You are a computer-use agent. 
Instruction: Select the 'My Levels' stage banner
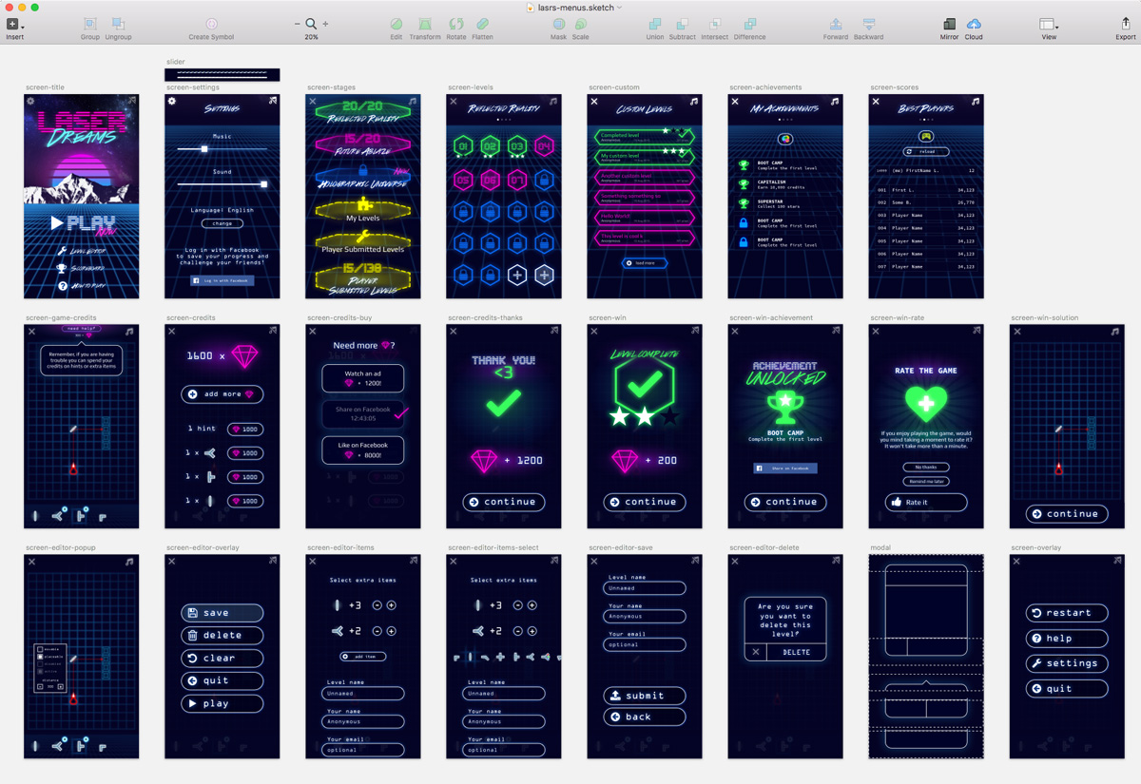tap(362, 211)
